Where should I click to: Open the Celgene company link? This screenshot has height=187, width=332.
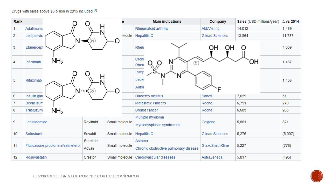click(208, 122)
